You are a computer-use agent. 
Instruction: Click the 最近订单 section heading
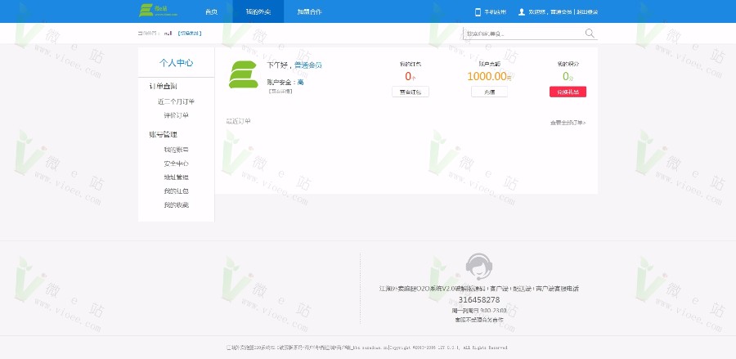tap(239, 121)
